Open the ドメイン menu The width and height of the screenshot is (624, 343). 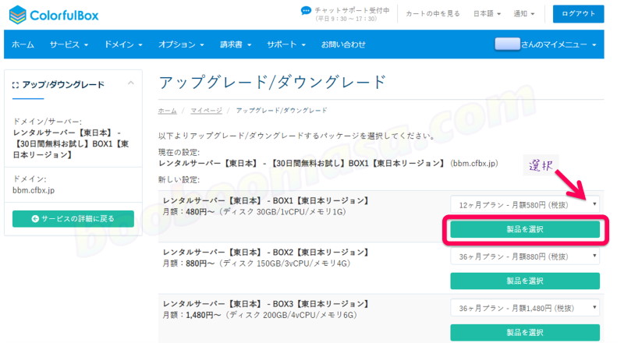[x=123, y=44]
